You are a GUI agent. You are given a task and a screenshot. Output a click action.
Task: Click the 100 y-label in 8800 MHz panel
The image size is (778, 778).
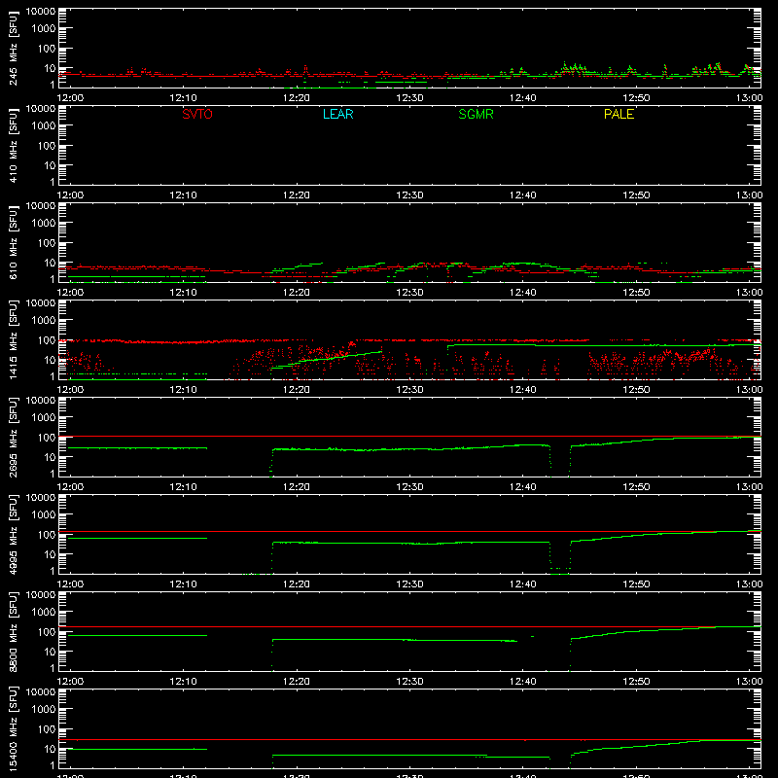pyautogui.click(x=47, y=632)
